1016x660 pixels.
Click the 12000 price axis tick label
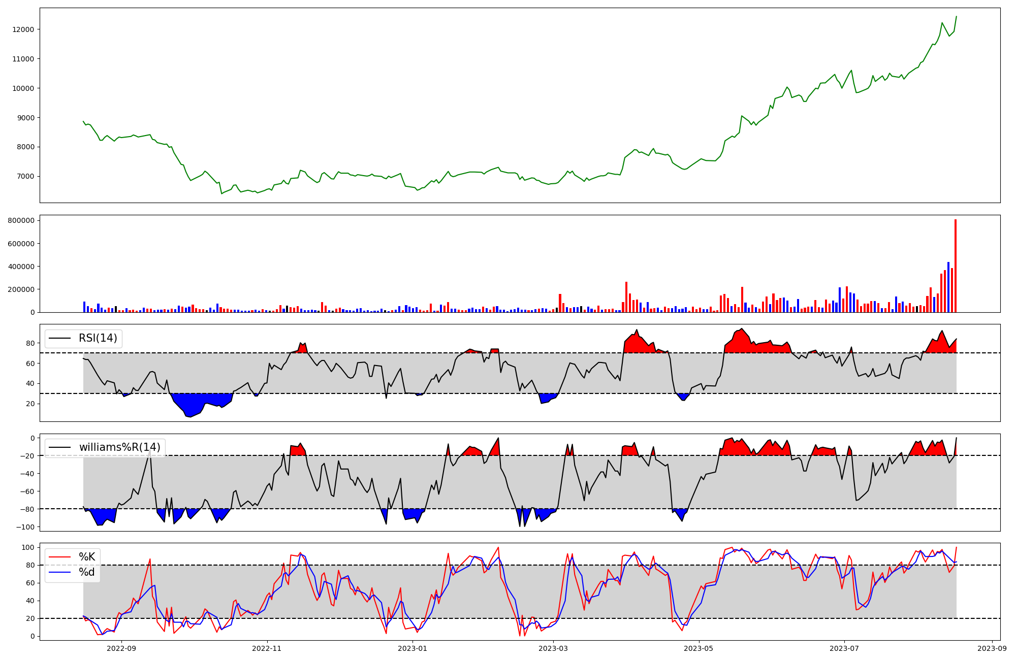[23, 29]
